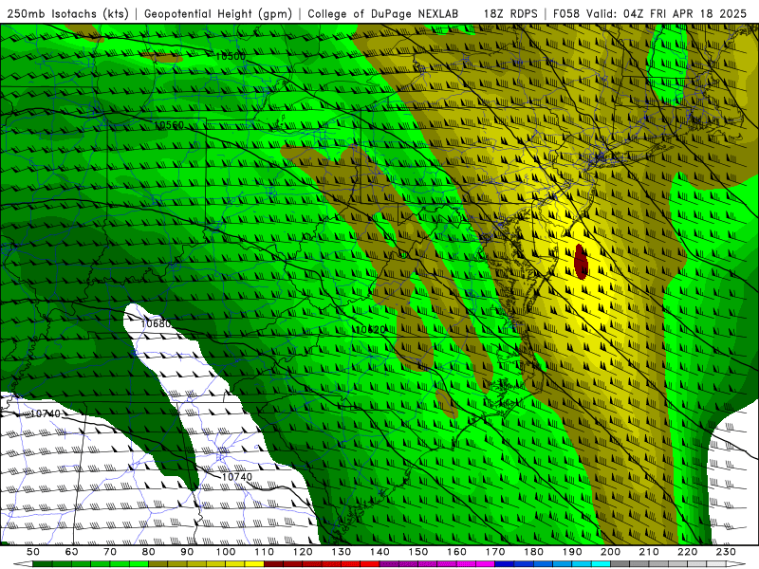Image resolution: width=759 pixels, height=569 pixels.
Task: Click the 10560 height contour label
Action: tap(169, 125)
